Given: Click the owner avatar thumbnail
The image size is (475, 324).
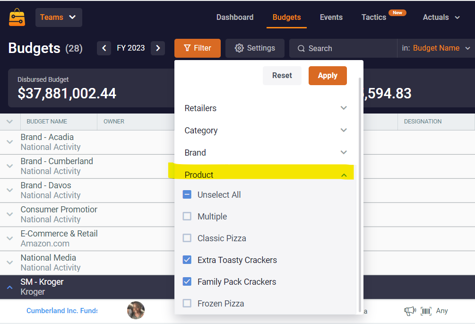Looking at the screenshot, I should tap(136, 310).
